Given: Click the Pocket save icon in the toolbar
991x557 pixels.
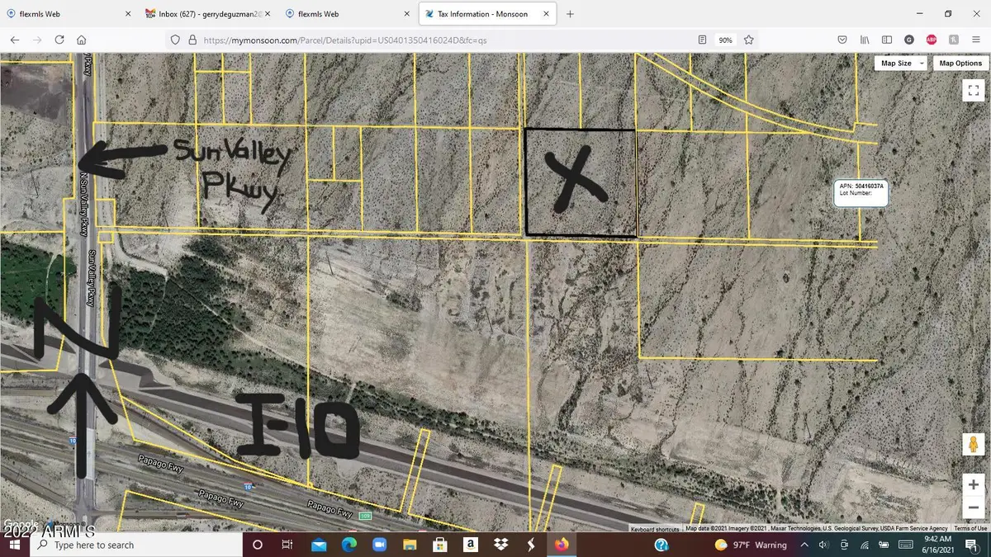Looking at the screenshot, I should pos(842,40).
